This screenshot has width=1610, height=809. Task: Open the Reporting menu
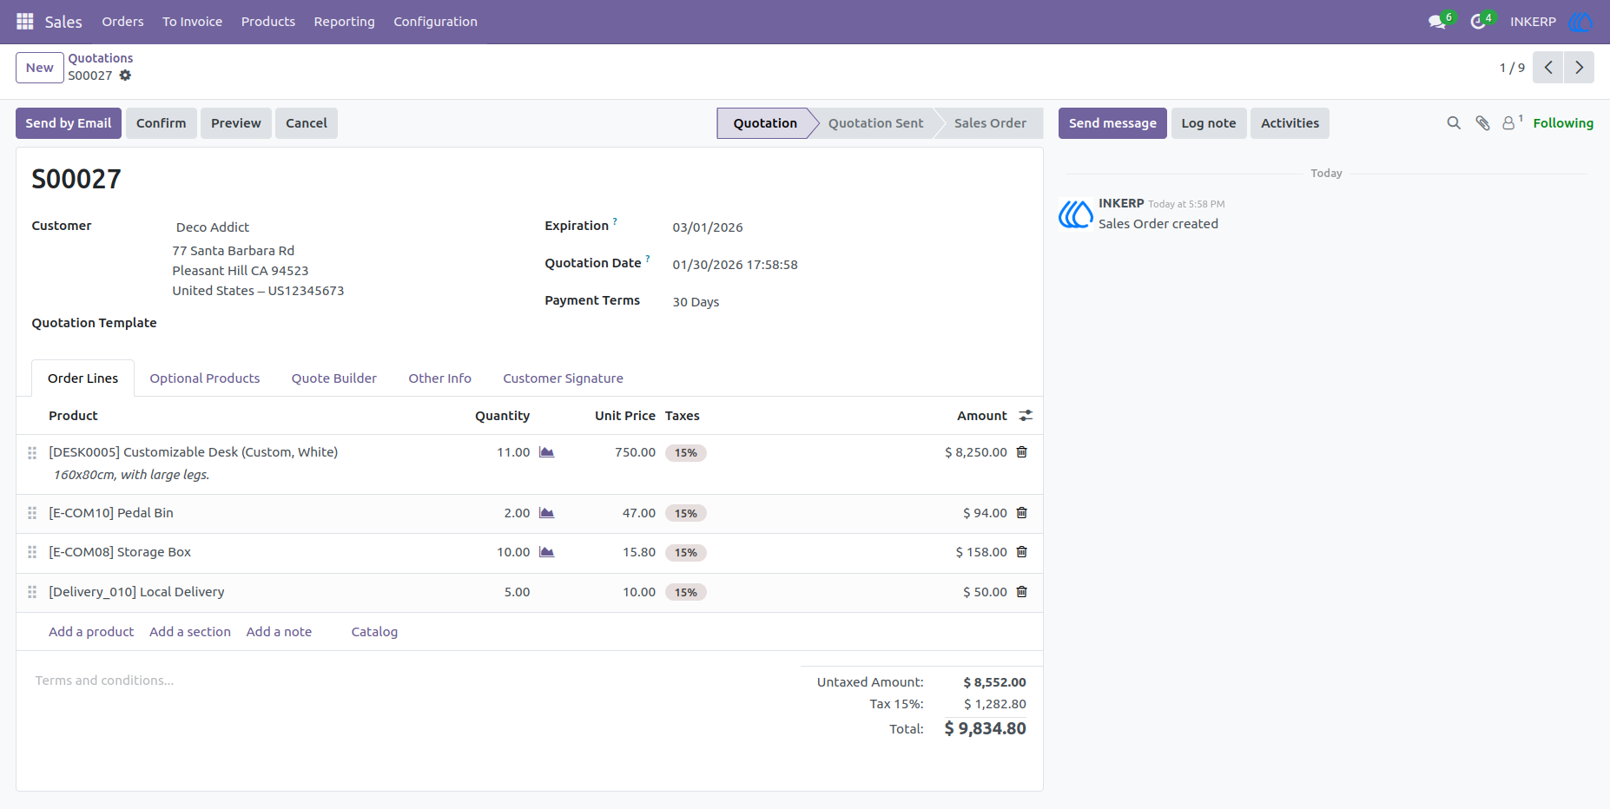click(x=344, y=22)
